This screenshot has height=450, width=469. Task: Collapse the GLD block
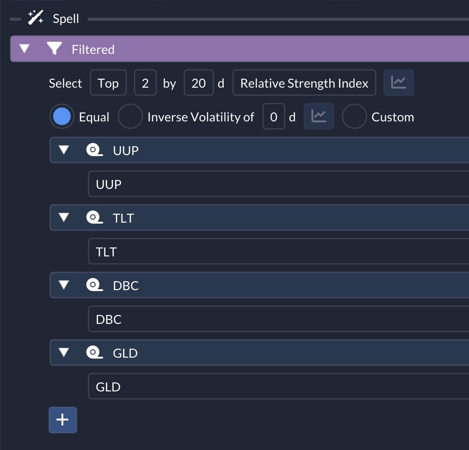tap(64, 352)
